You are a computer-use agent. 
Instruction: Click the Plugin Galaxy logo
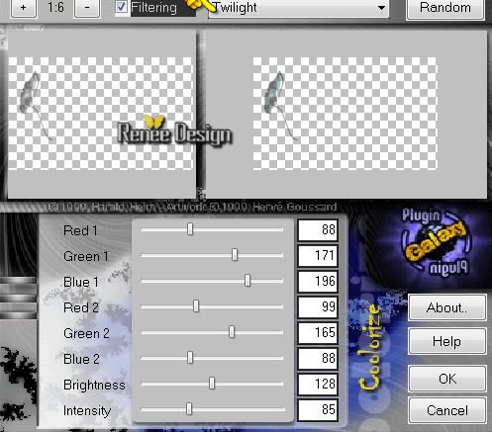point(436,241)
